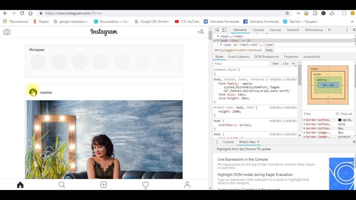Image resolution: width=356 pixels, height=200 pixels.
Task: Show more DevTools panels chevron
Action: pyautogui.click(x=329, y=30)
